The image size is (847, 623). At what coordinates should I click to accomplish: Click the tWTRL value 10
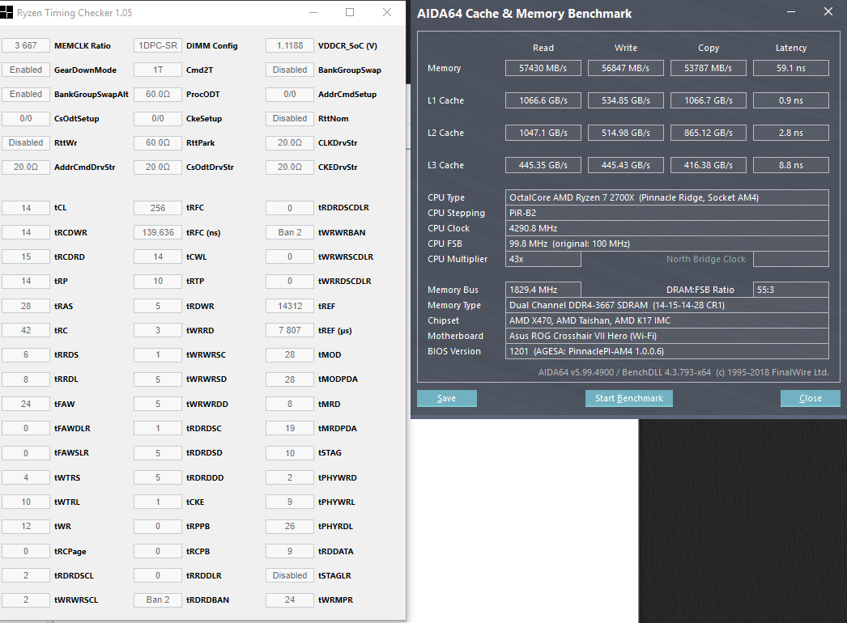point(26,502)
